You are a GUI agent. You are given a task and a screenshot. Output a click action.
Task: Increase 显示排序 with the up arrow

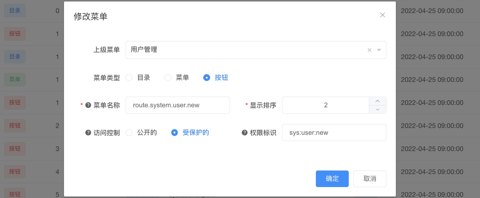pos(377,101)
